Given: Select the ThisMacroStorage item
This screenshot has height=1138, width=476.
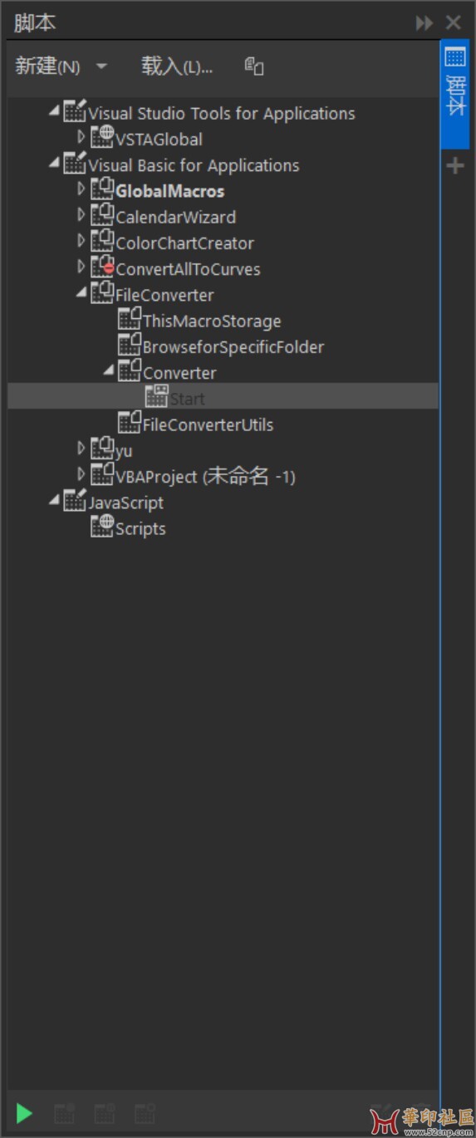Looking at the screenshot, I should coord(212,321).
